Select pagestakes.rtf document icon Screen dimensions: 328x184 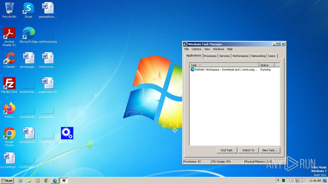click(x=48, y=85)
